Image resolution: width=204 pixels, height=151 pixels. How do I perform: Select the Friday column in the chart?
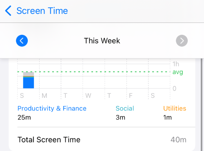coord(137,79)
